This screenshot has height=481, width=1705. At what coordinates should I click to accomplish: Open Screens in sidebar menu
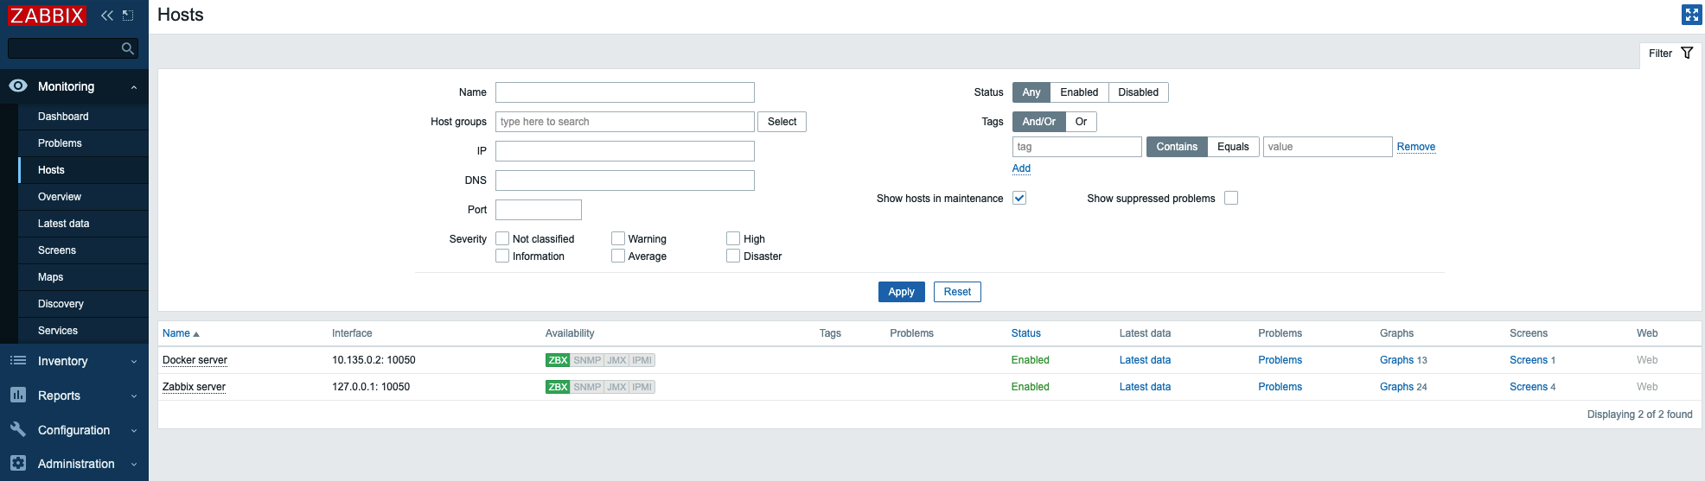point(83,250)
